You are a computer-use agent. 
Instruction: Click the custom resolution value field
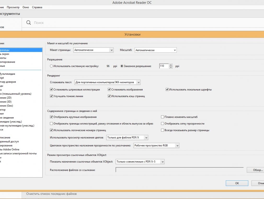click(x=164, y=66)
